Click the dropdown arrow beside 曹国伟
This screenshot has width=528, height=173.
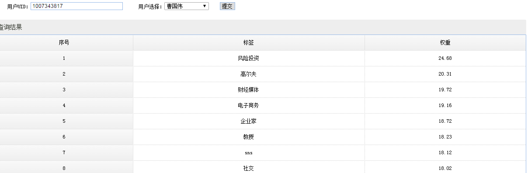(x=205, y=6)
